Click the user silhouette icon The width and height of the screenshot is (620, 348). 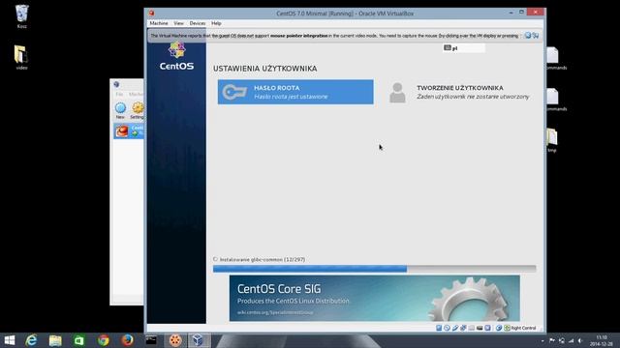(x=397, y=93)
